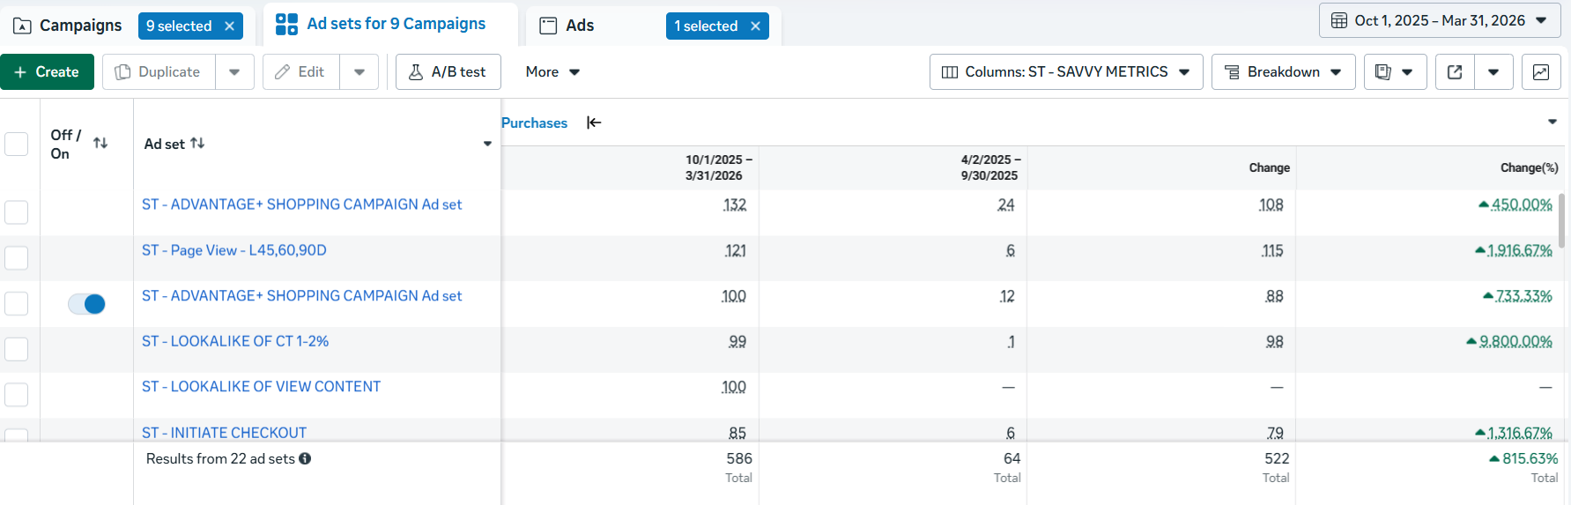
Task: Click the collapse Purchases column arrow icon
Action: 594,123
